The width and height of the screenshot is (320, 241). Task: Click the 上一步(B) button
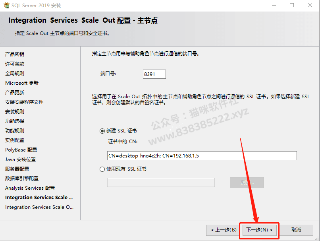click(224, 230)
